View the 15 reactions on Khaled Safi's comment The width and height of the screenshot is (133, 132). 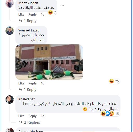110,114
